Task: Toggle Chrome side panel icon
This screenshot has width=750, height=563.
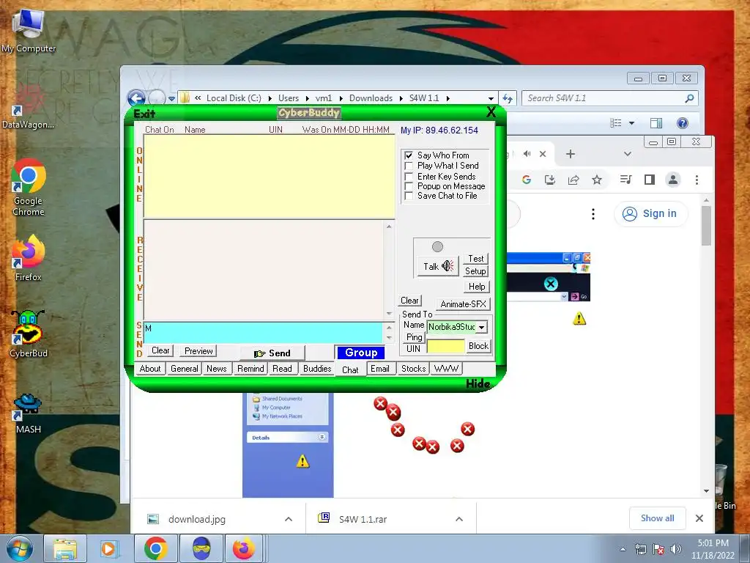Action: coord(649,180)
